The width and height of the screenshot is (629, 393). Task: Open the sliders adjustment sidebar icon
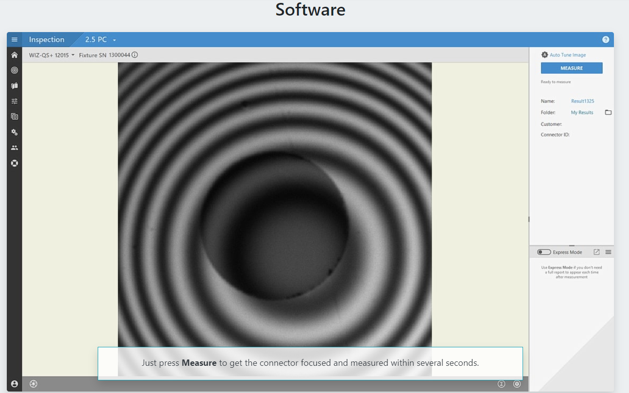[15, 101]
